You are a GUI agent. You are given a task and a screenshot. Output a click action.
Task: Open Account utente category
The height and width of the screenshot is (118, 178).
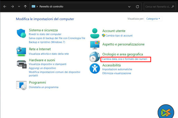tap(114, 31)
